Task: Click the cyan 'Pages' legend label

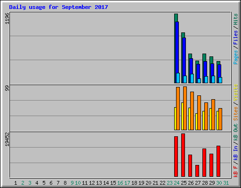Action: tap(236, 57)
